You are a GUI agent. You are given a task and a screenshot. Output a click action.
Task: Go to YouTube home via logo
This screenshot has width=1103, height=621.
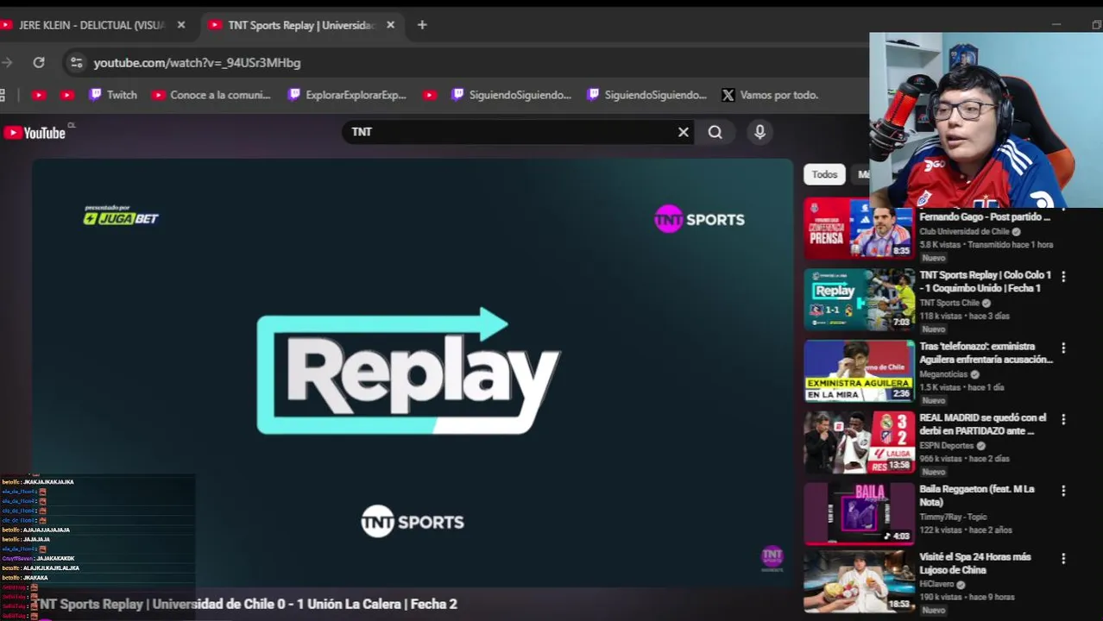(35, 132)
